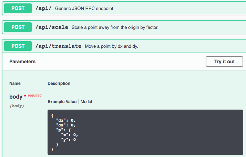Click the Name column header
Image resolution: width=246 pixels, height=157 pixels.
[x=15, y=83]
